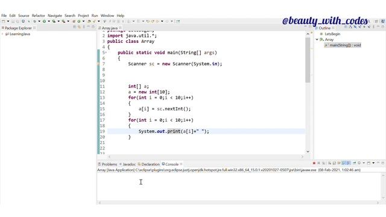Image resolution: width=386 pixels, height=217 pixels.
Task: Select main(String[]) : void in Outline
Action: [x=343, y=45]
